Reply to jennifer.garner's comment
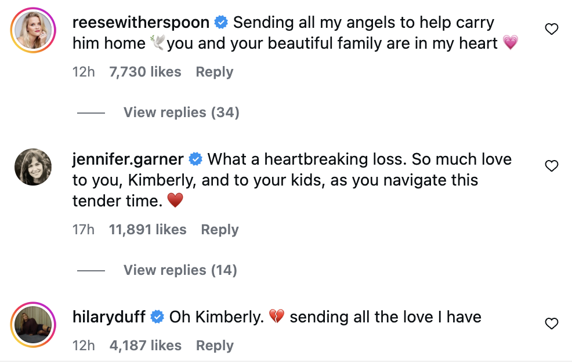Image resolution: width=572 pixels, height=363 pixels. tap(219, 230)
